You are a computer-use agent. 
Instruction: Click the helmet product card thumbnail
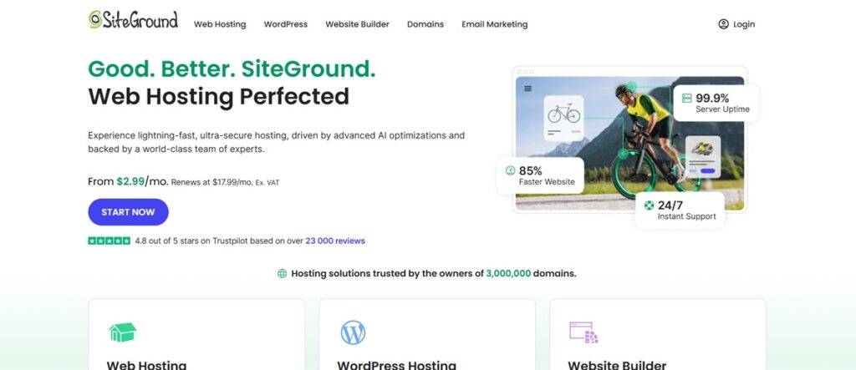703,157
